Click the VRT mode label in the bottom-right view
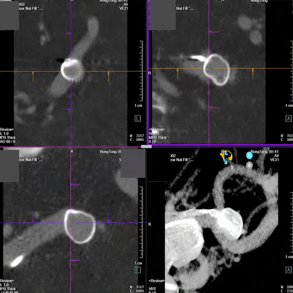The height and width of the screenshot is (293, 293). pos(153,289)
